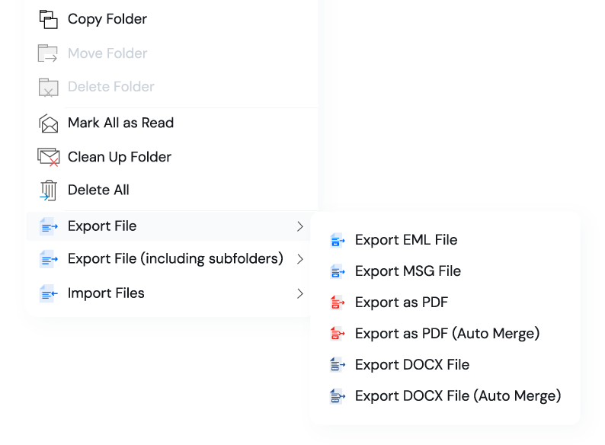Click the red Export as PDF icon
605x445 pixels.
[338, 303]
